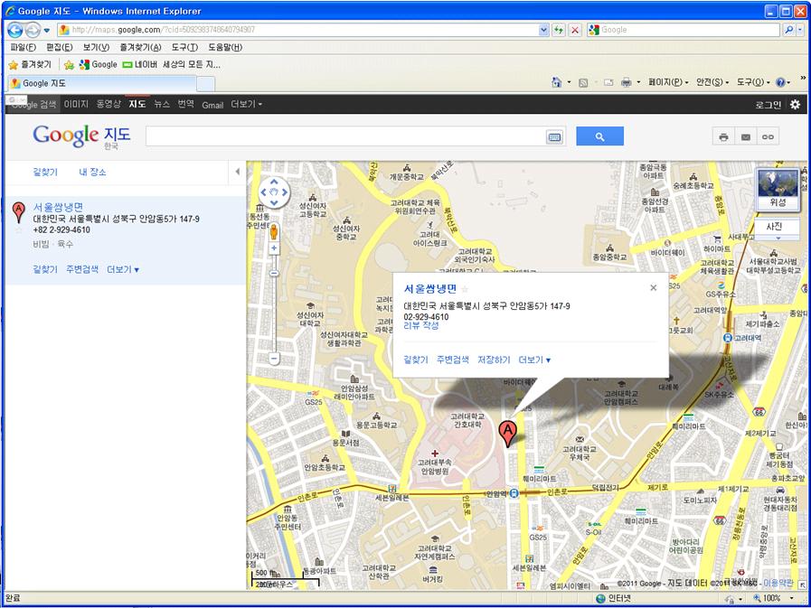Click the email envelope icon in Maps header
Screen dimensions: 811x608
click(745, 137)
